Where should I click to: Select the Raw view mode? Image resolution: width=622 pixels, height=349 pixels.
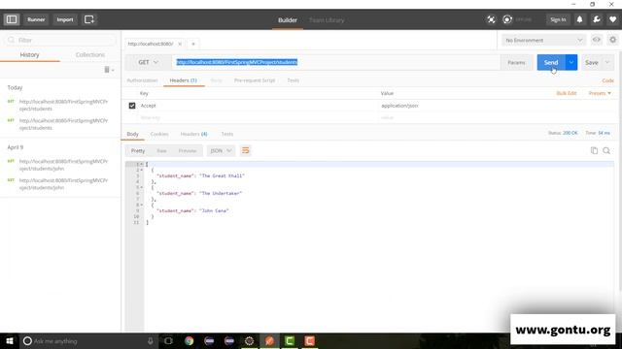point(161,151)
